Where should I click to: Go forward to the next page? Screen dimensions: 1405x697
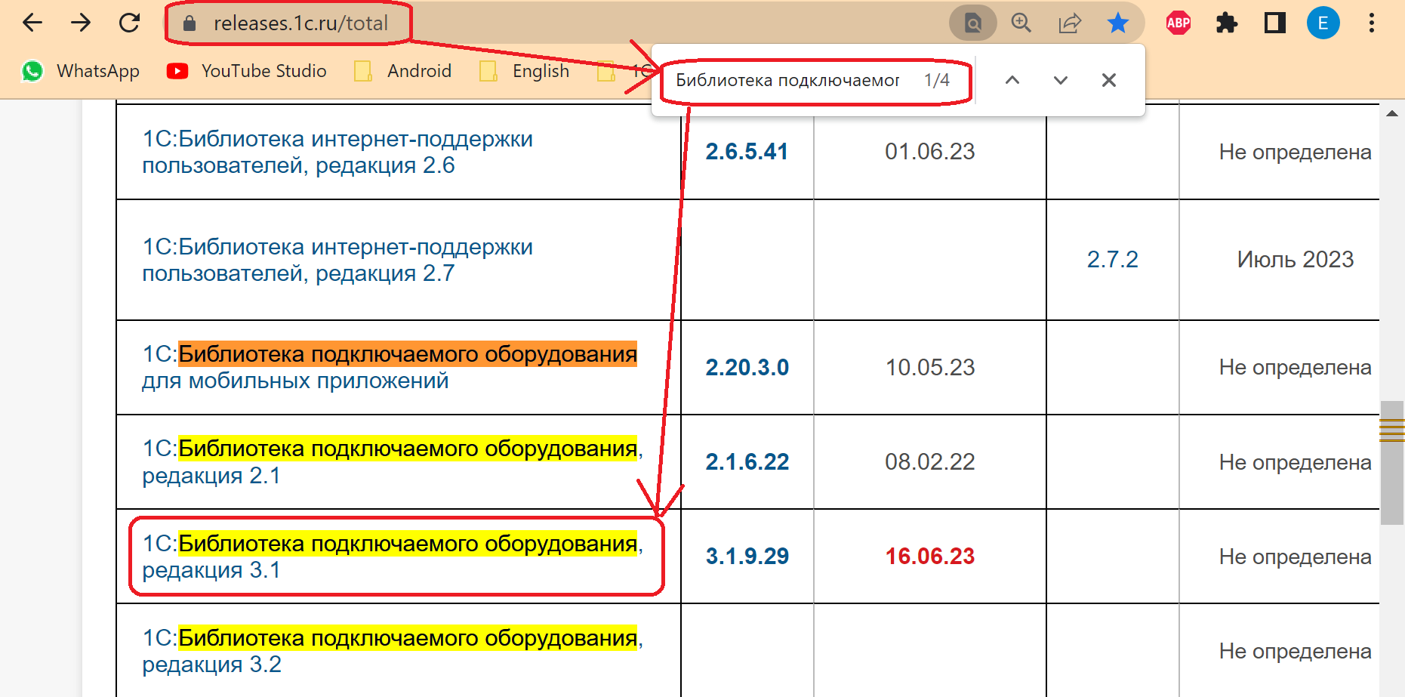[x=81, y=23]
